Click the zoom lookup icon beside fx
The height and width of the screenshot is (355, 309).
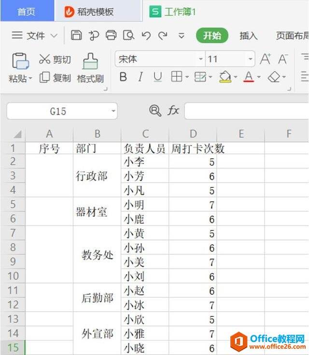pyautogui.click(x=155, y=111)
